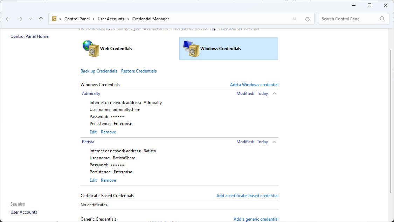394x222 pixels.
Task: Refresh the Credential Manager page
Action: [x=307, y=19]
